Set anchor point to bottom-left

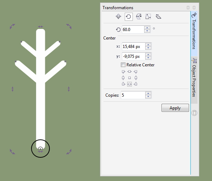point(123,84)
